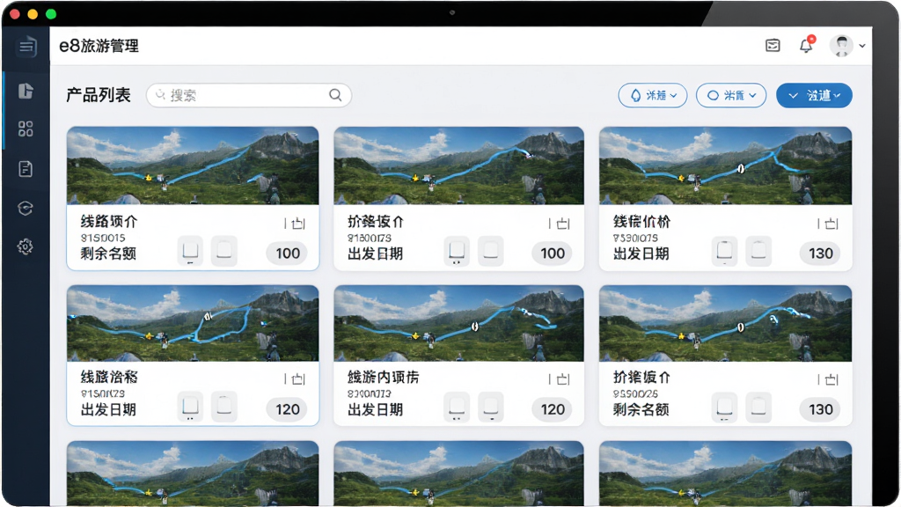
Task: Click the 产品列表 heading
Action: pyautogui.click(x=99, y=95)
